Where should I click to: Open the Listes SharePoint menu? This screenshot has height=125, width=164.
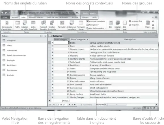point(33,25)
